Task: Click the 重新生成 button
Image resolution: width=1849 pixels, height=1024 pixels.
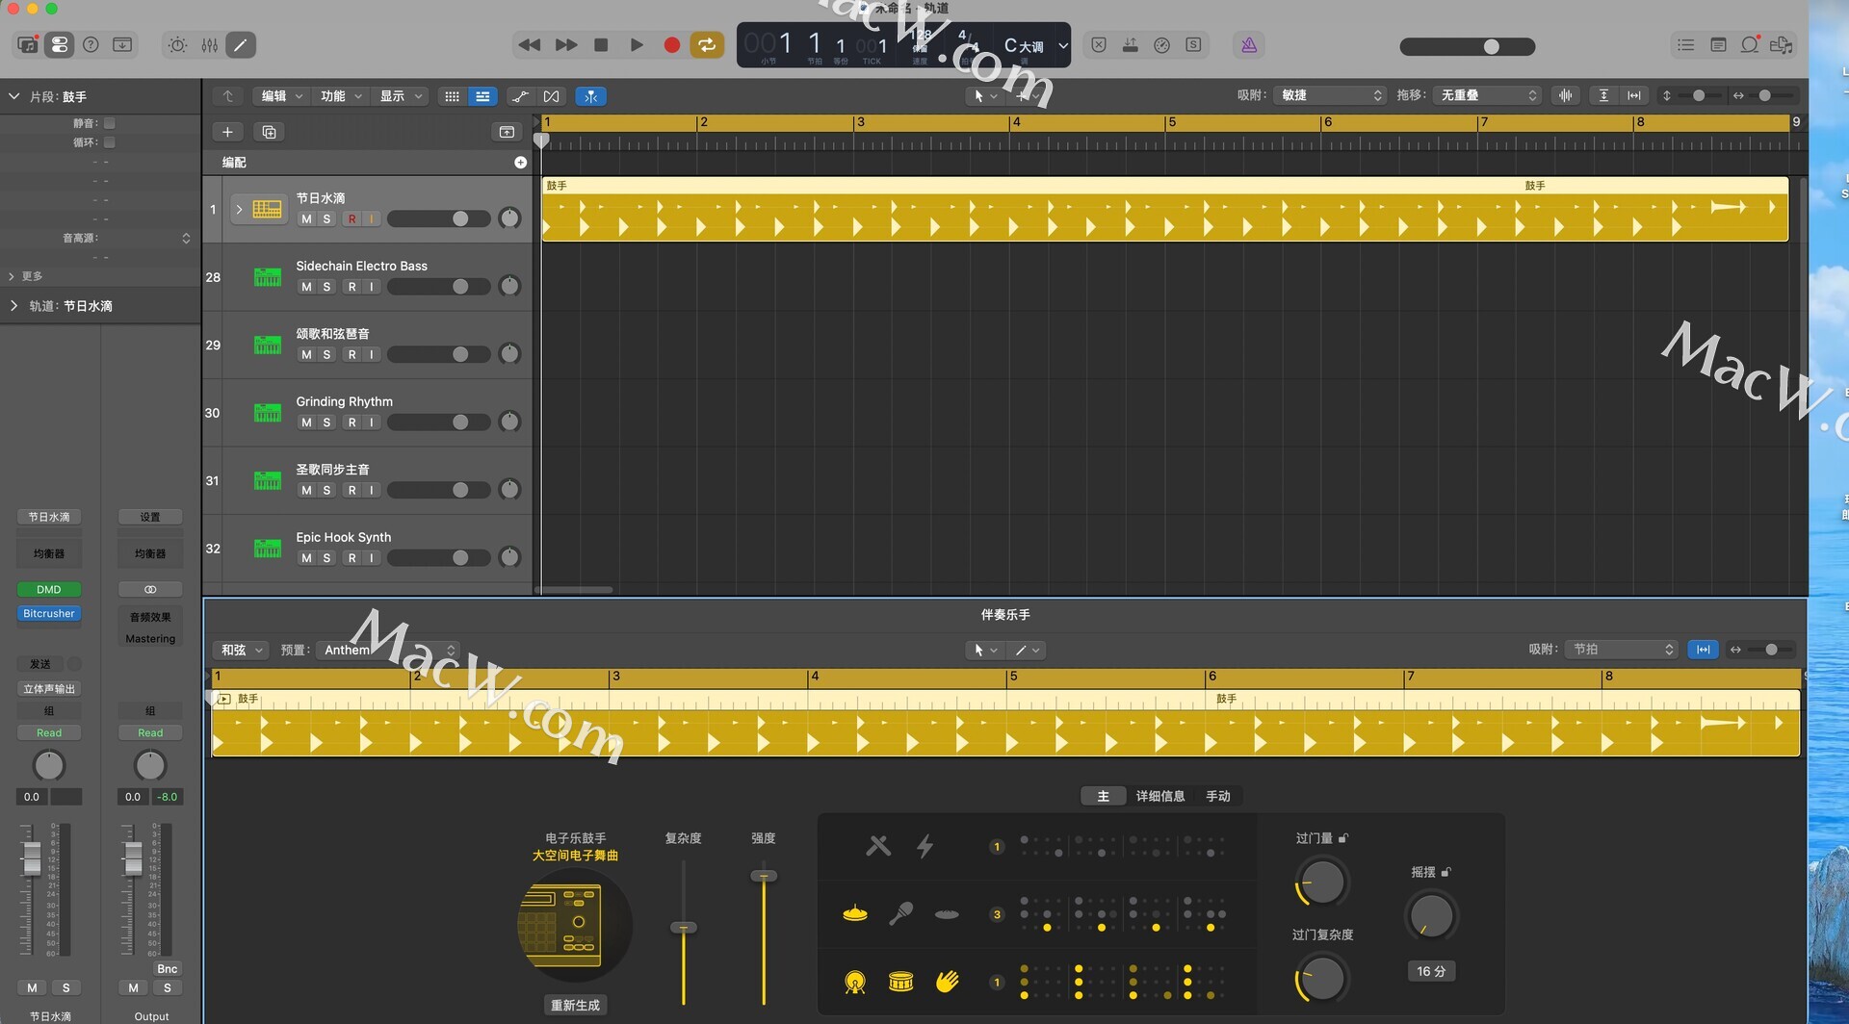Action: pos(575,1005)
